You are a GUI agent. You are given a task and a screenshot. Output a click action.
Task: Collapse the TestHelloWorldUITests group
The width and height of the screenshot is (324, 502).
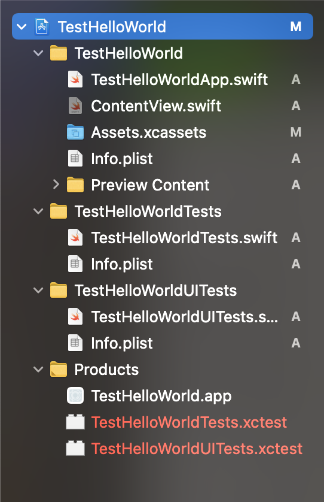[x=38, y=291]
